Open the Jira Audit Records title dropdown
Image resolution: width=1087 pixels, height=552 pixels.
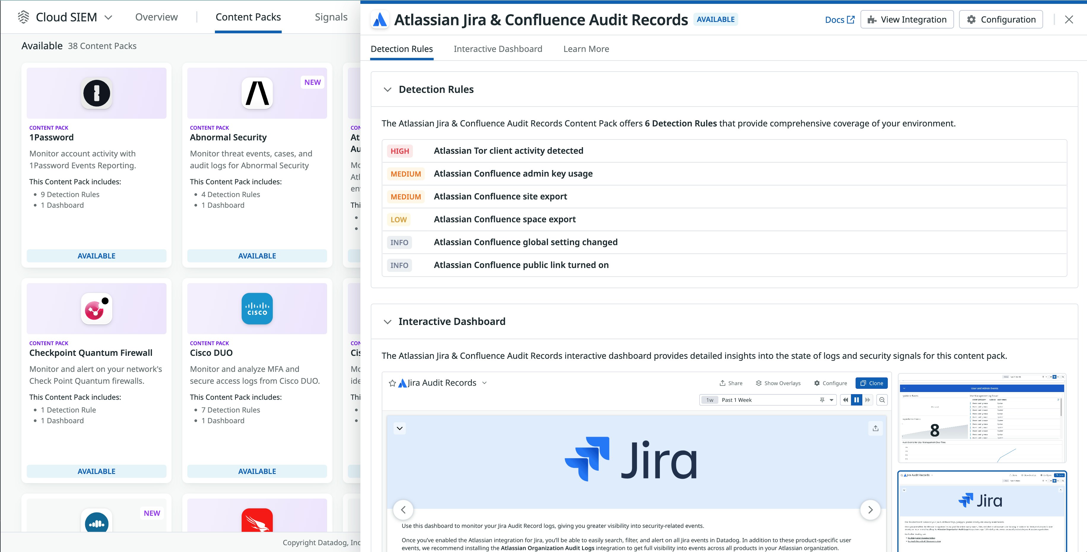[x=484, y=383]
